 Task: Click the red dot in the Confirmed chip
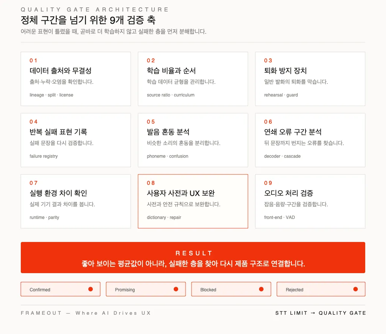(x=91, y=289)
